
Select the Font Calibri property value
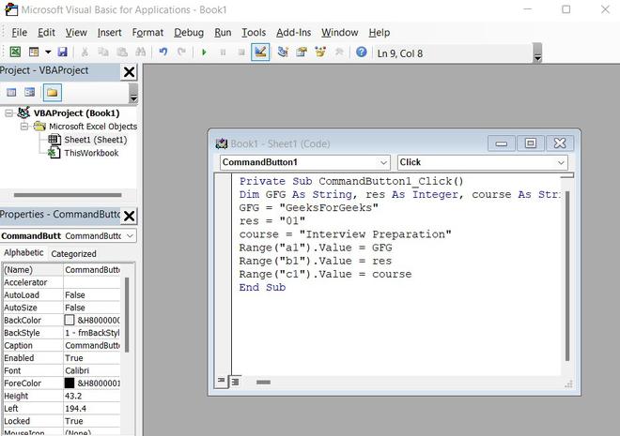point(92,371)
